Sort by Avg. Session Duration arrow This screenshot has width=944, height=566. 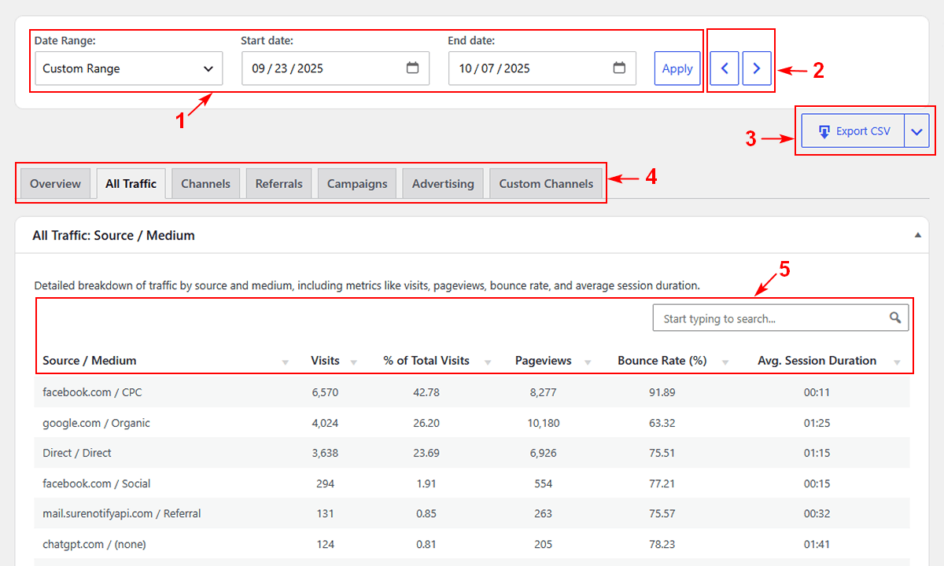(x=897, y=362)
